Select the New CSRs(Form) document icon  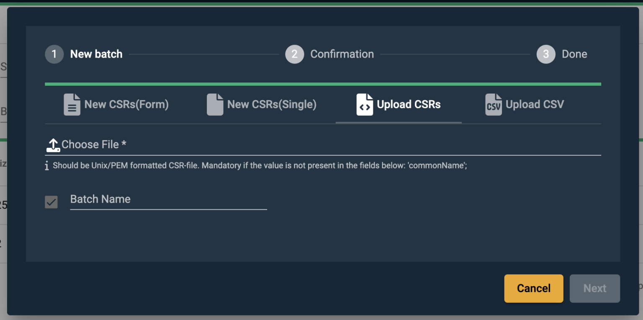[x=72, y=104]
